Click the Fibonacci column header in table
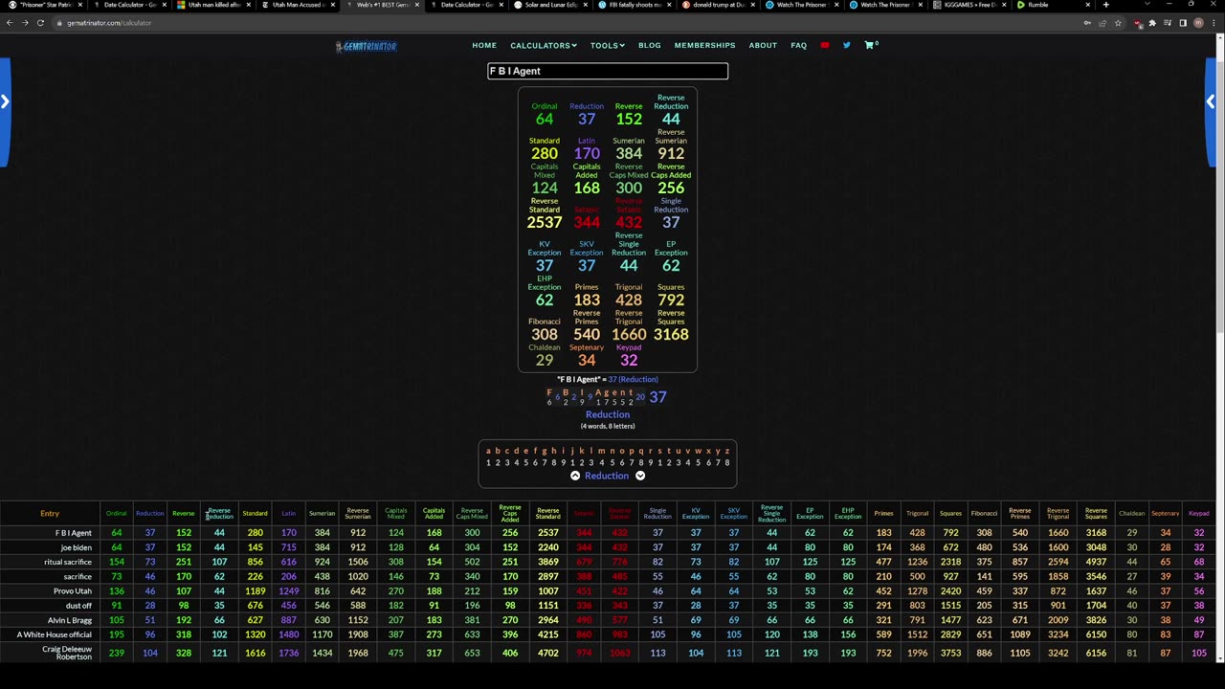 [x=984, y=514]
